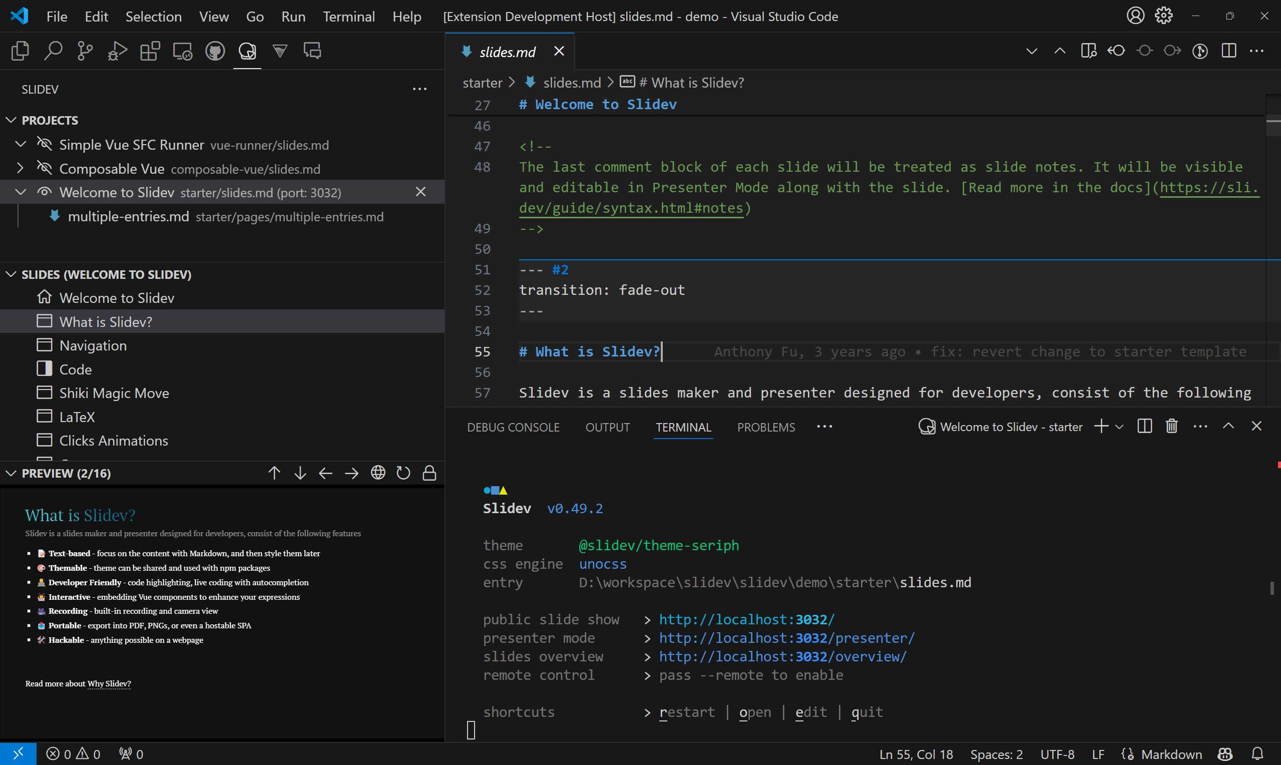This screenshot has width=1281, height=765.
Task: Switch to the DEBUG CONSOLE tab
Action: tap(513, 428)
